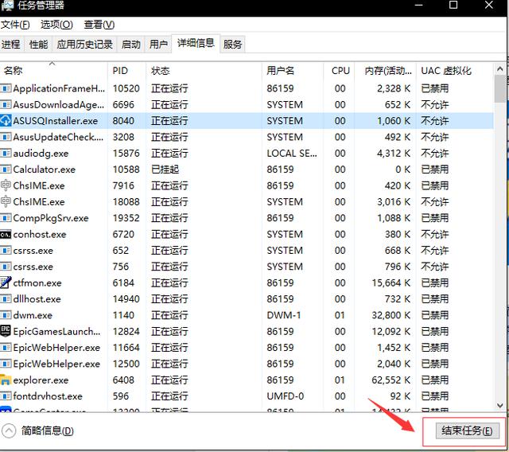Select the conhost.exe process name
Viewport: 509px width, 452px height.
[40, 235]
